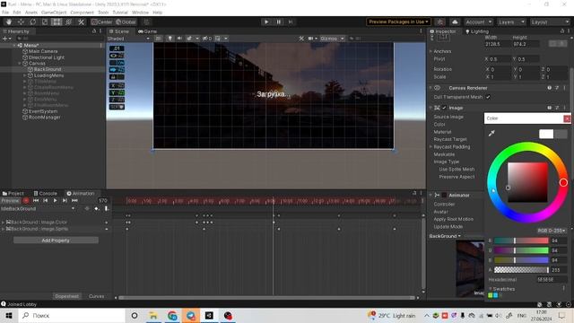The height and width of the screenshot is (323, 574).
Task: Open the Layers dropdown
Action: (511, 22)
